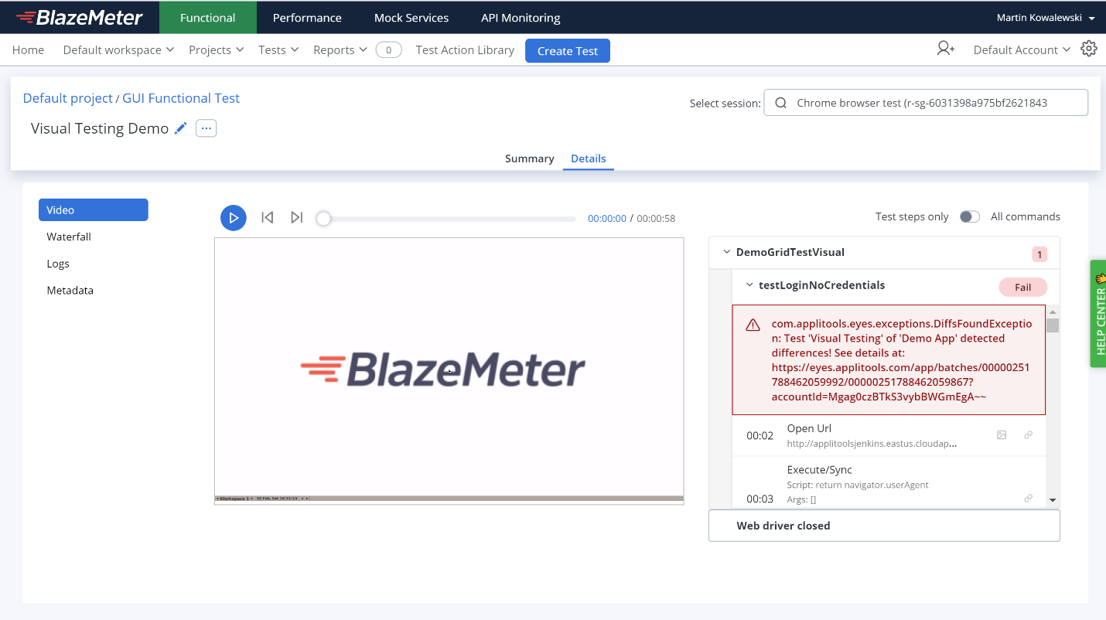Open the GUI Functional Test breadcrumb link
Screen dimensions: 1106x620
click(181, 98)
